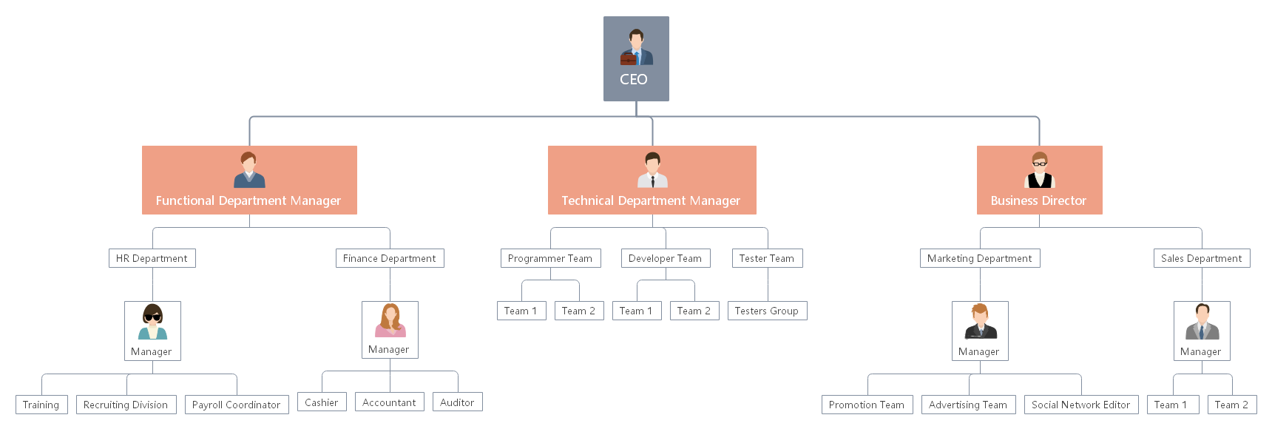Image resolution: width=1272 pixels, height=429 pixels.
Task: Select the Finance Department box
Action: (390, 258)
